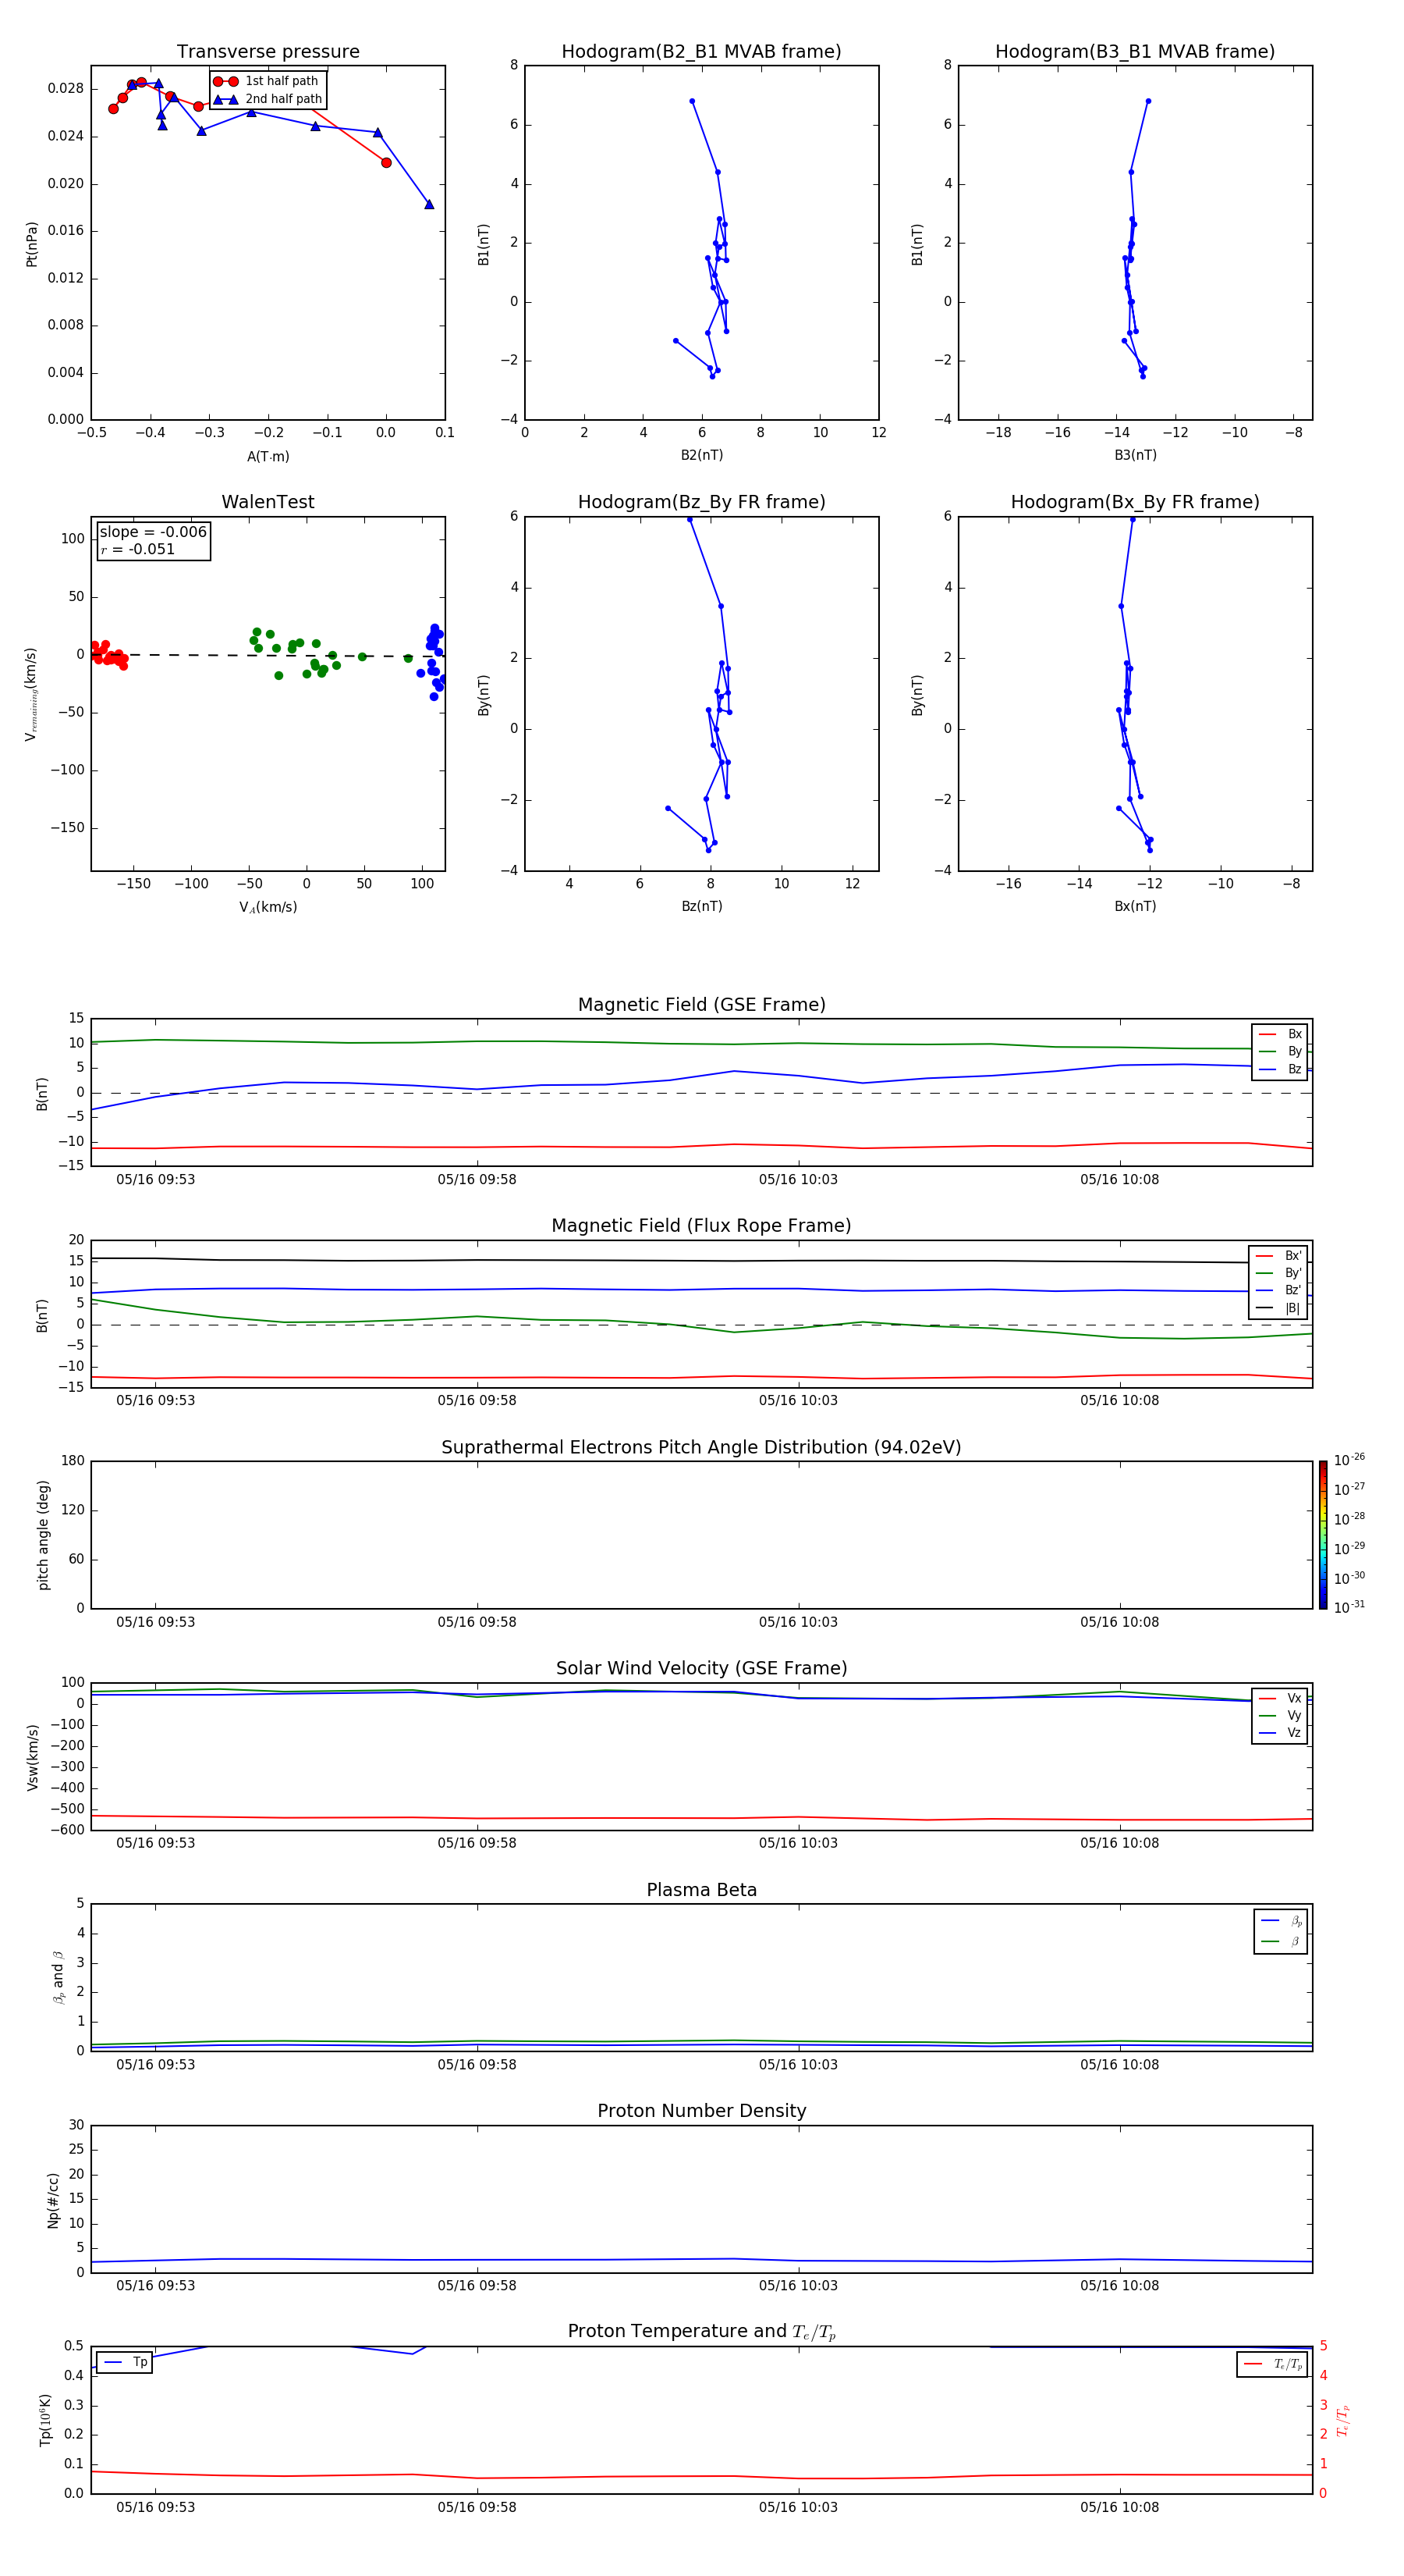Click '05/16 10:08' tick under proton temperature plot
Screen dimensions: 1404x2576
coord(1119,2507)
